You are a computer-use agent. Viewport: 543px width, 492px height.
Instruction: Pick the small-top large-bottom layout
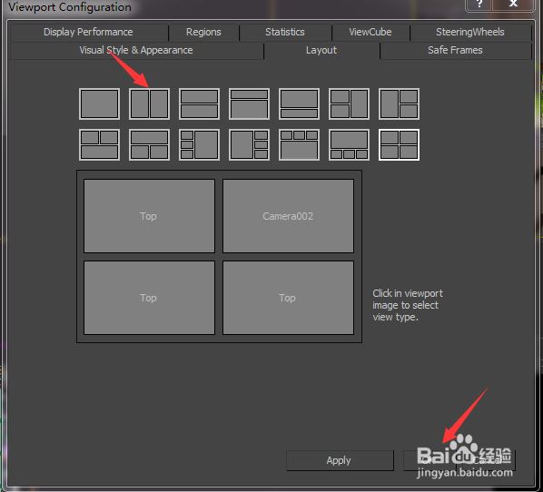coord(249,103)
